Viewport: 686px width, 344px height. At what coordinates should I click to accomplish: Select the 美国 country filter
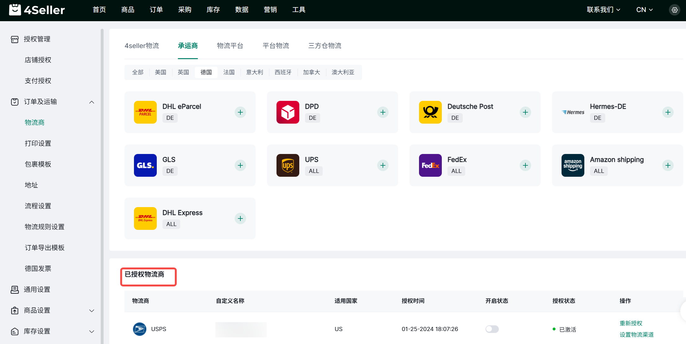click(161, 72)
